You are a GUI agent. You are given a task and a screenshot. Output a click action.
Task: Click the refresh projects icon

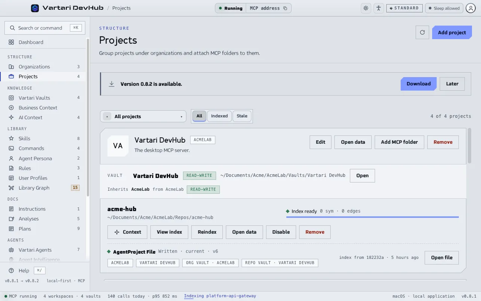pyautogui.click(x=422, y=32)
